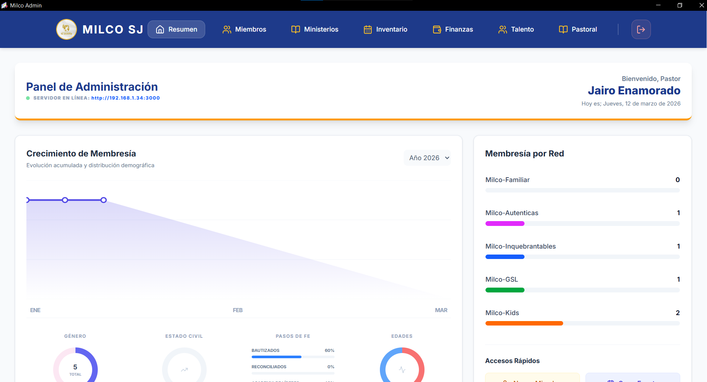
Task: Click the March data point on the growth chart
Action: 104,200
